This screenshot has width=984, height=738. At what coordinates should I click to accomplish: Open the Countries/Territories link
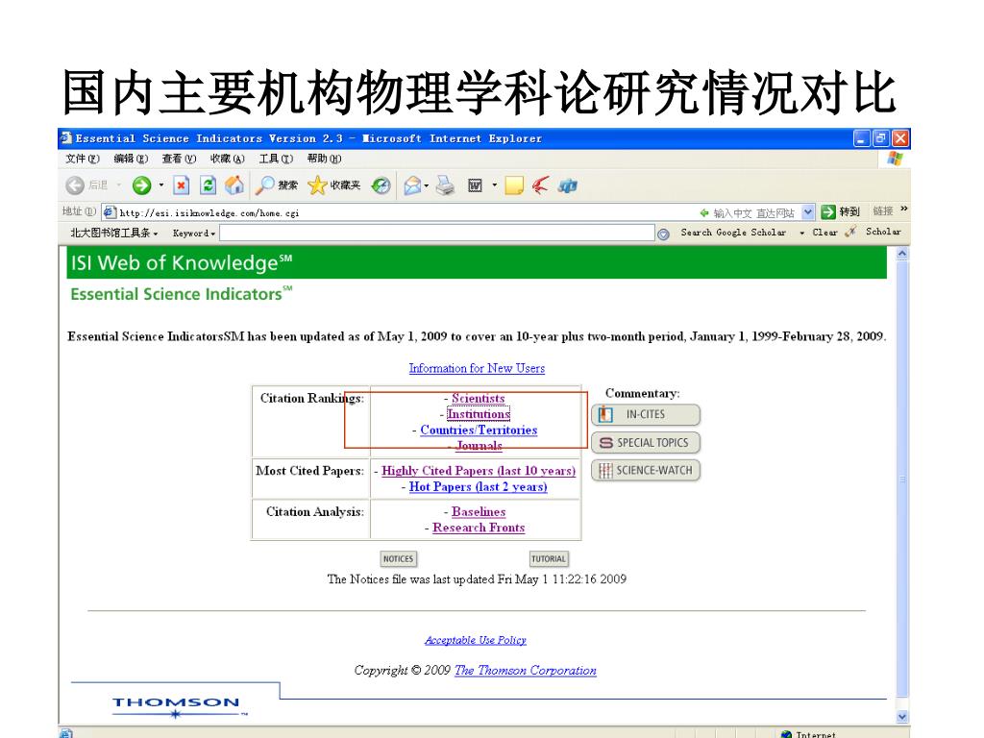point(479,430)
